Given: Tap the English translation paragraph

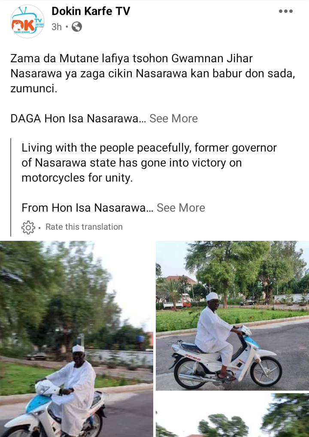Looking at the screenshot, I should (x=149, y=163).
